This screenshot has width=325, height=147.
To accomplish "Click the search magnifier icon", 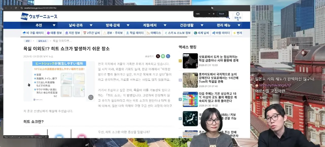I will coord(228,17).
